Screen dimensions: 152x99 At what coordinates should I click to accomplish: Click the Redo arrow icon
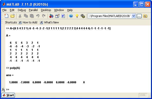pyautogui.click(x=44, y=16)
